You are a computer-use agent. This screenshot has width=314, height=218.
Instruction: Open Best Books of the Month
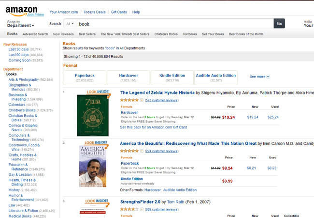[x=246, y=34]
